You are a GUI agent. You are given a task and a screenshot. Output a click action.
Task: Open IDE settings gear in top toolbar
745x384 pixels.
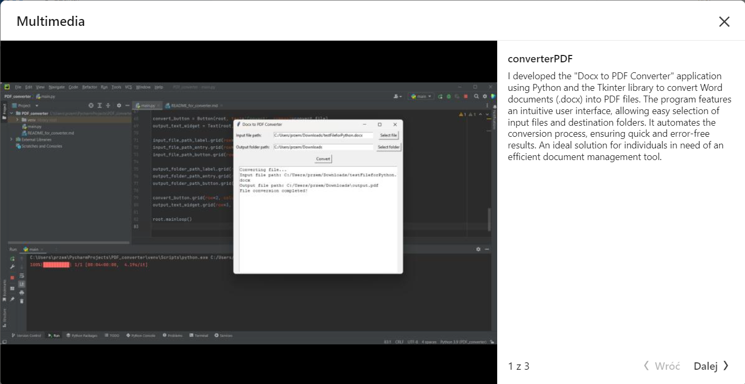coord(485,97)
